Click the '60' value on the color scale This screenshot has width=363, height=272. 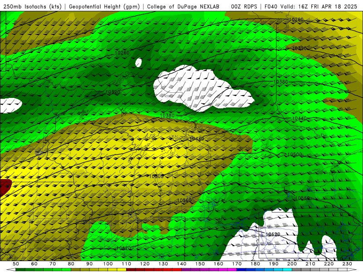(x=34, y=264)
